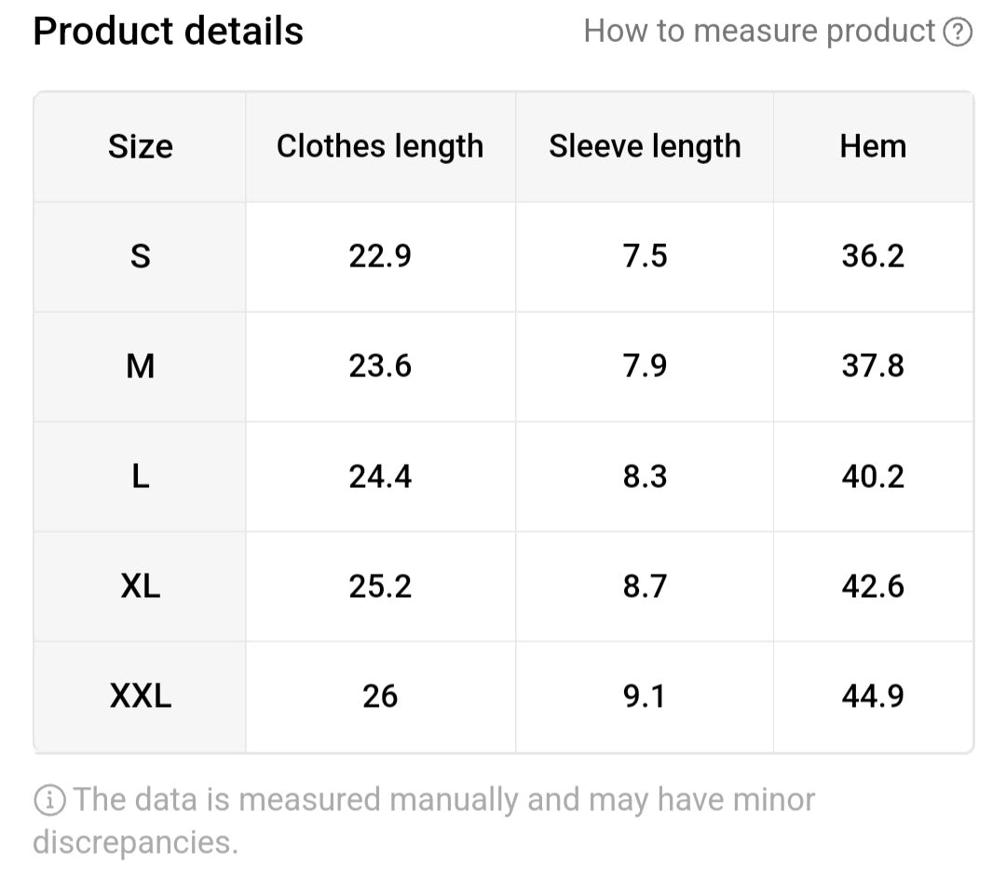The image size is (1006, 895).
Task: Click the info icon beside disclaimer text
Action: click(x=48, y=799)
